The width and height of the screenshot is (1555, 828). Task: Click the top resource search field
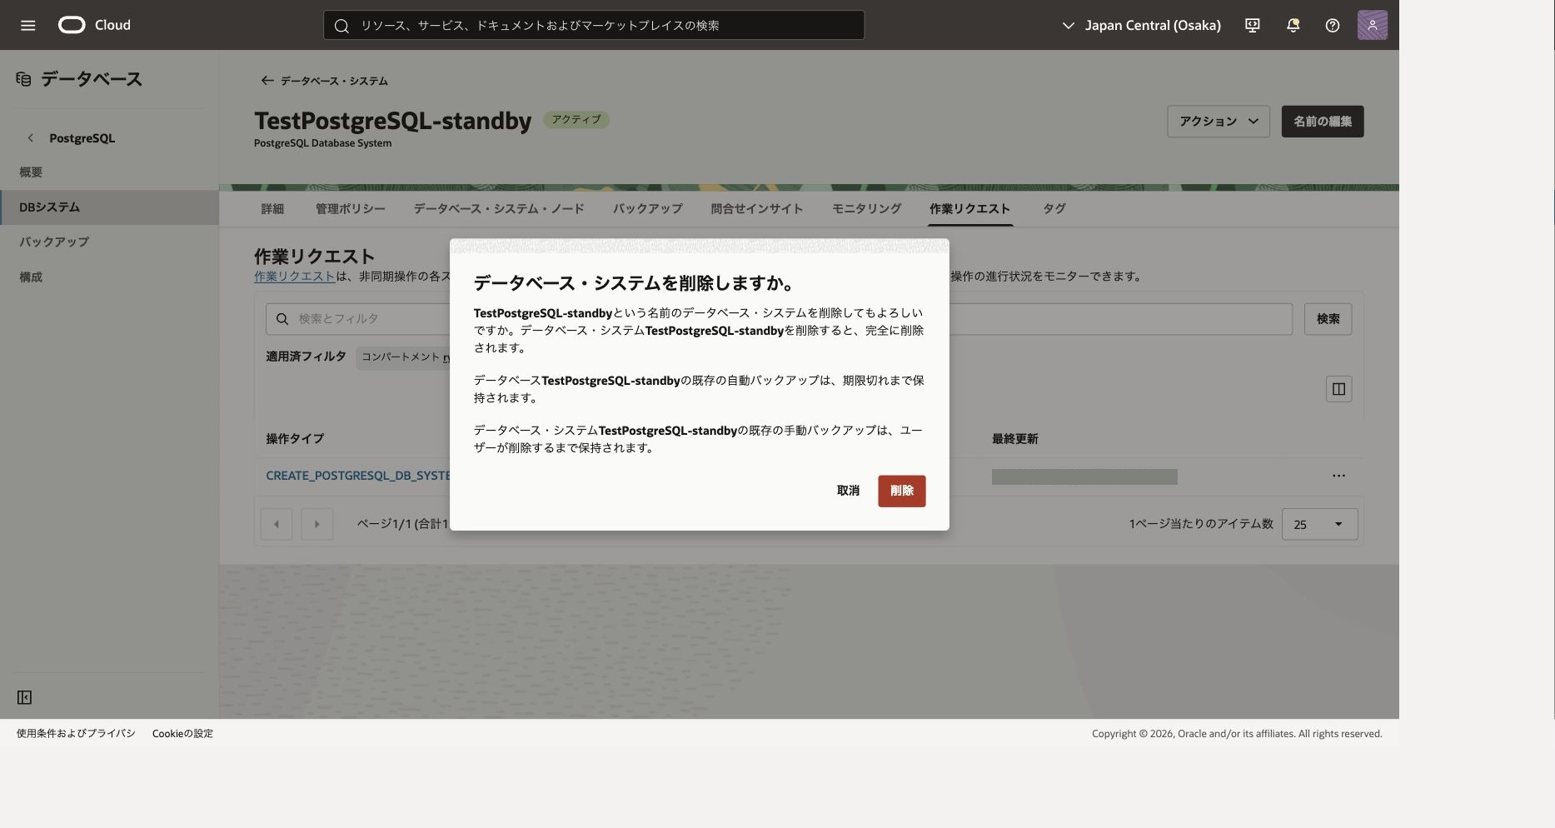tap(594, 25)
